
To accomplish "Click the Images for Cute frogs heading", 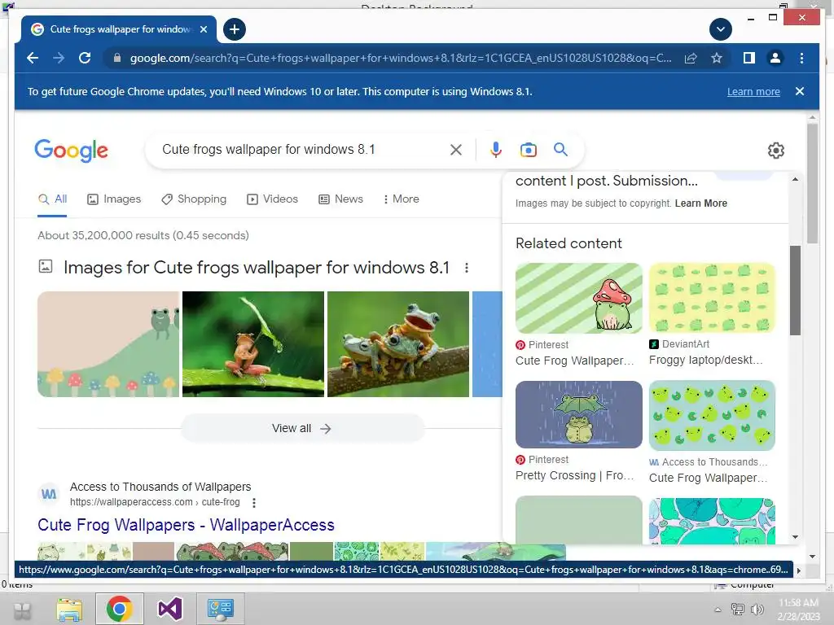I will coord(257,267).
